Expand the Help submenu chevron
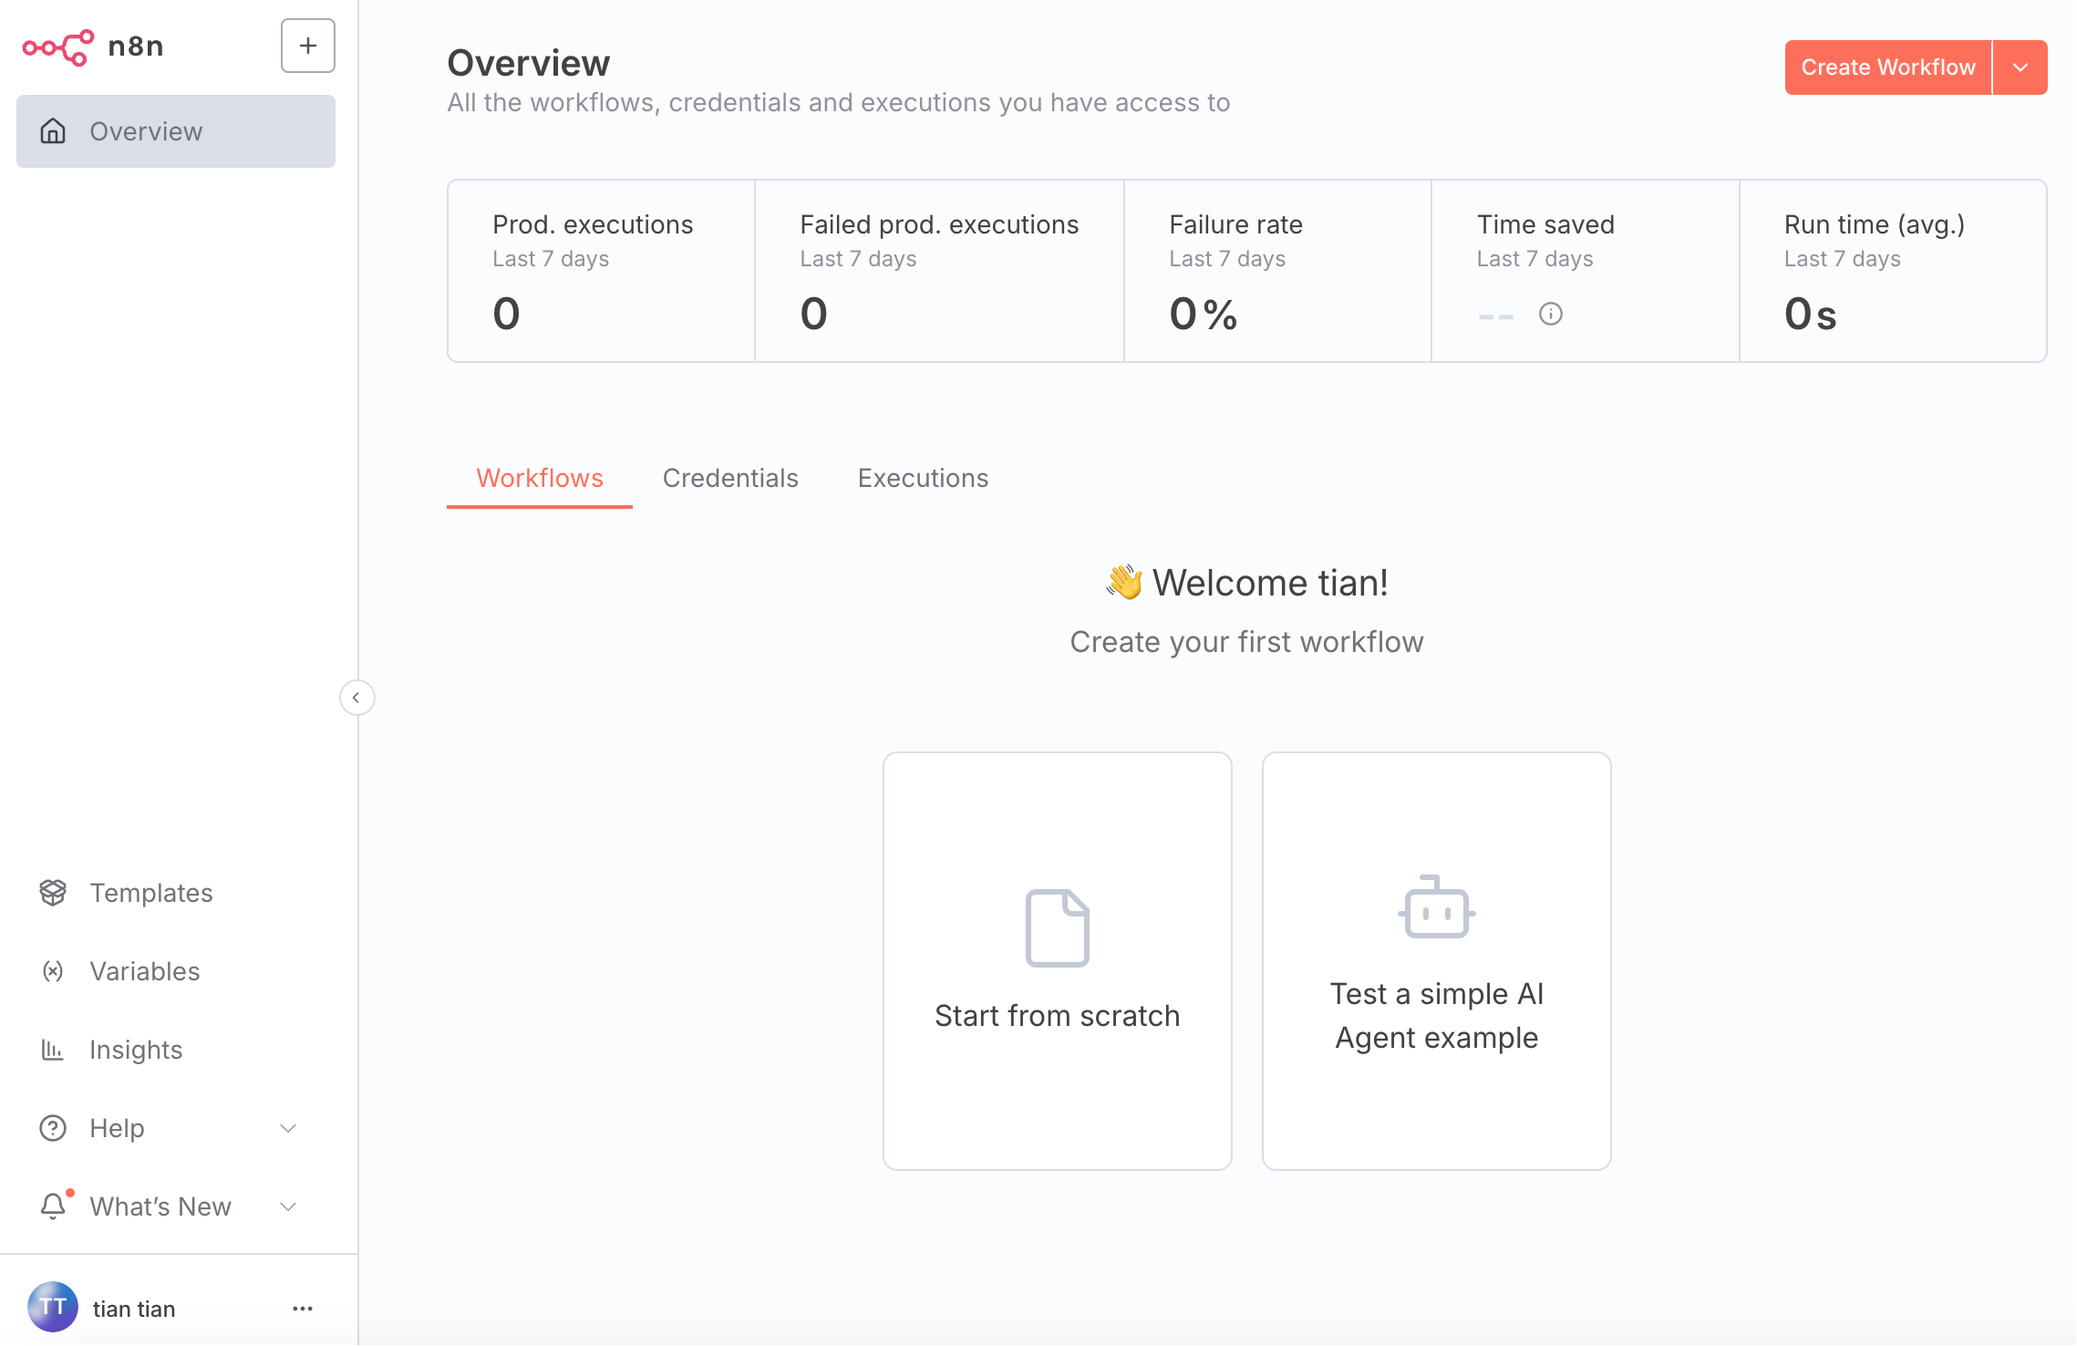This screenshot has width=2077, height=1346. pyautogui.click(x=288, y=1128)
